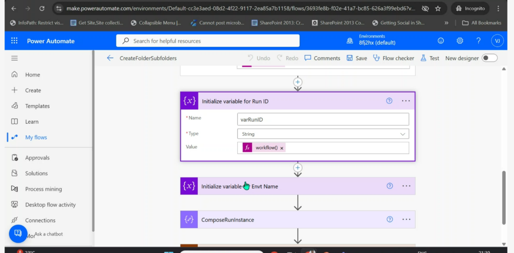
Task: Click the variable icon of Run ID action
Action: coord(189,101)
